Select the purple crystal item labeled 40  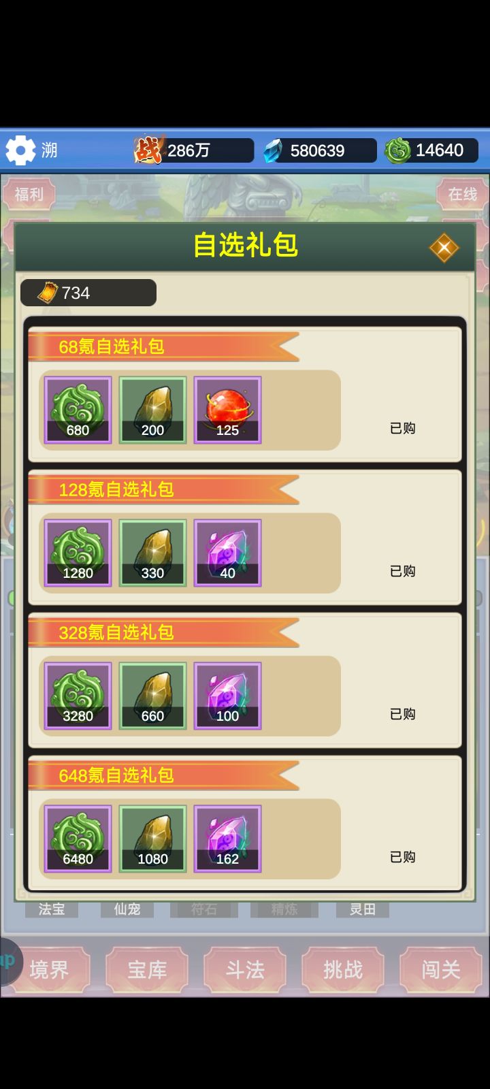[x=227, y=553]
